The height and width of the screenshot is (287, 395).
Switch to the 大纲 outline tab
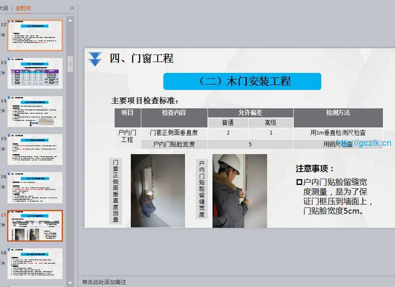[4, 8]
